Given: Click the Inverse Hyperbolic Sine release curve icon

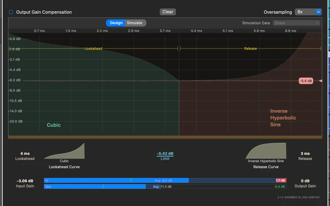Looking at the screenshot, I should pos(266,151).
